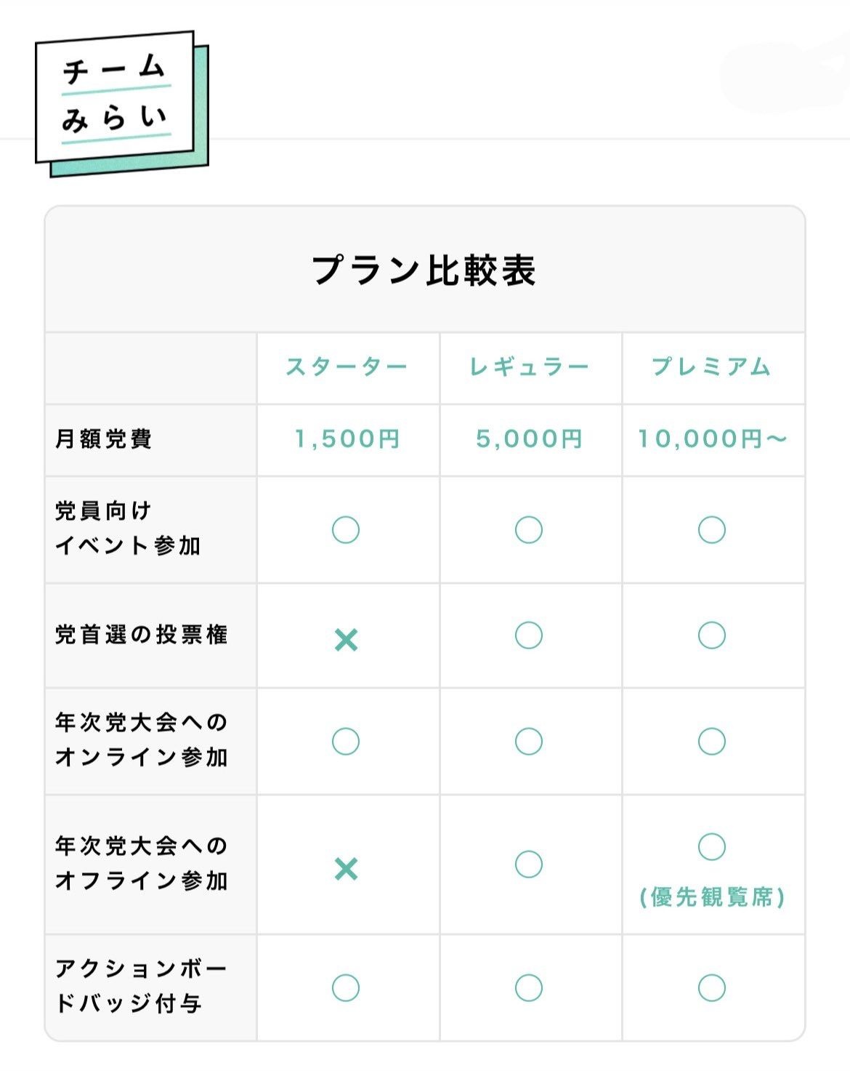Click the circle for プレミアム オフライン参加
Viewport: 850px width, 1071px height.
pyautogui.click(x=712, y=846)
